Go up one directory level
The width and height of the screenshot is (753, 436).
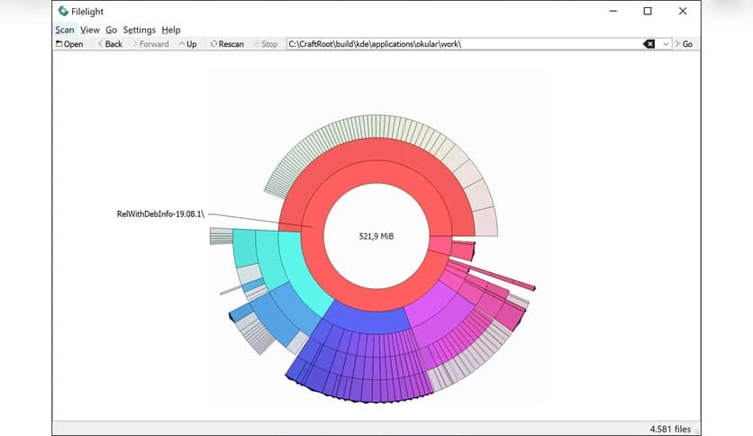coord(187,43)
